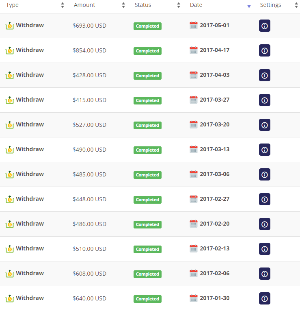Click Completed badge on the $608.00 row
The image size is (300, 311).
pos(147,274)
